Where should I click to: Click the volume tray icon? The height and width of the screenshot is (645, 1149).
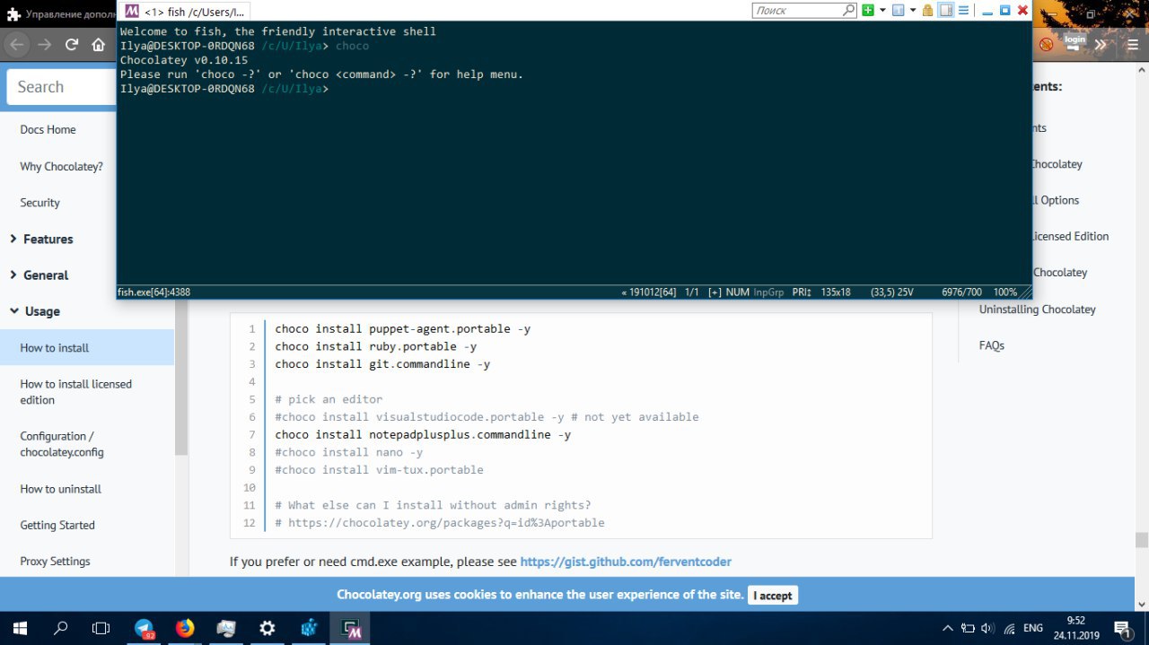click(x=988, y=628)
